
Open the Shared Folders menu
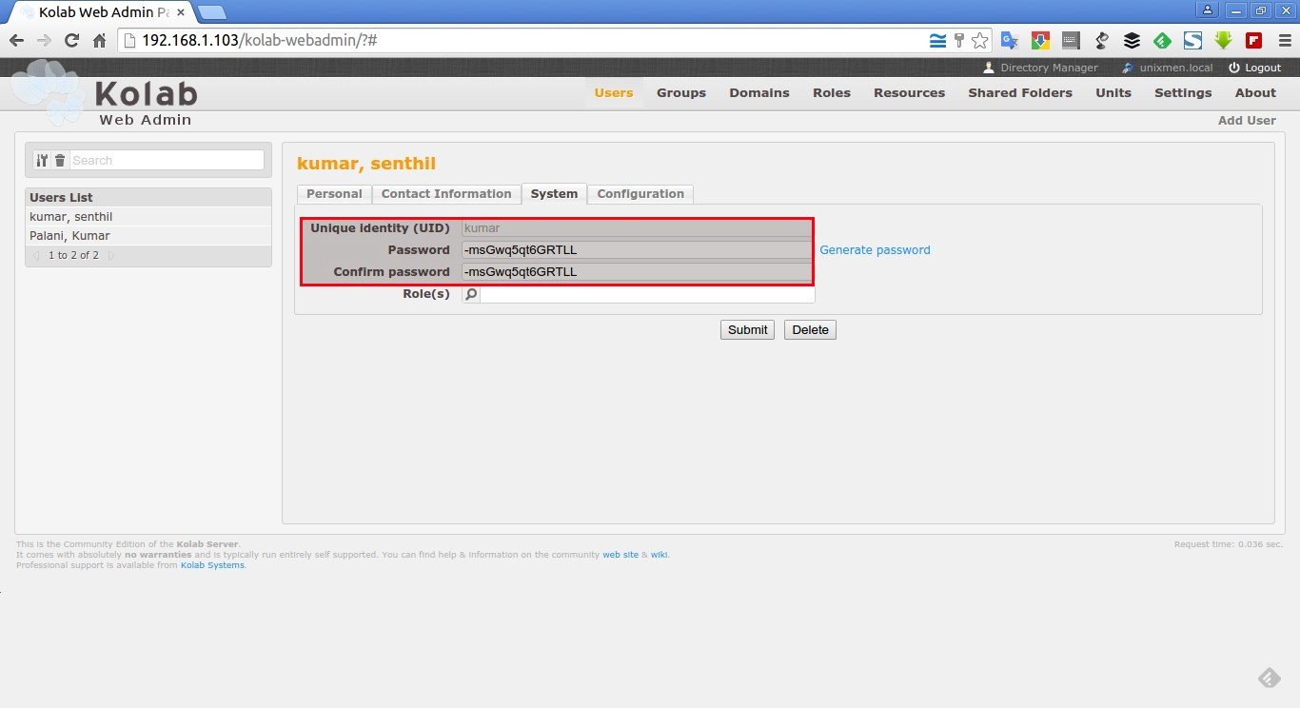tap(1020, 92)
